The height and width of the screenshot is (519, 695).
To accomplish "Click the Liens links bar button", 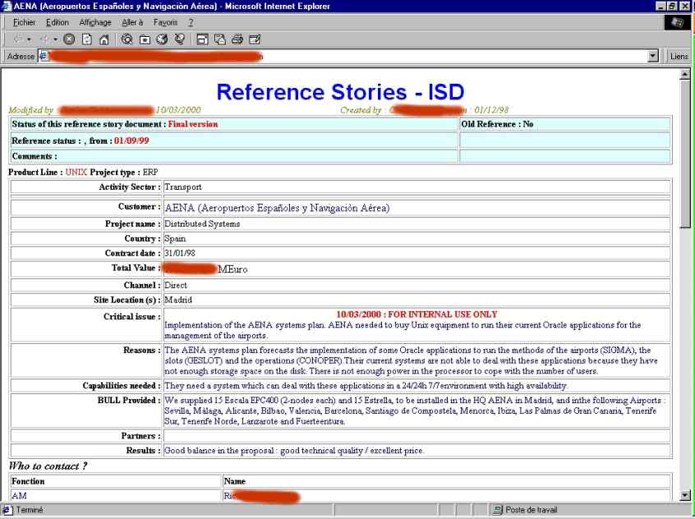I will click(679, 57).
